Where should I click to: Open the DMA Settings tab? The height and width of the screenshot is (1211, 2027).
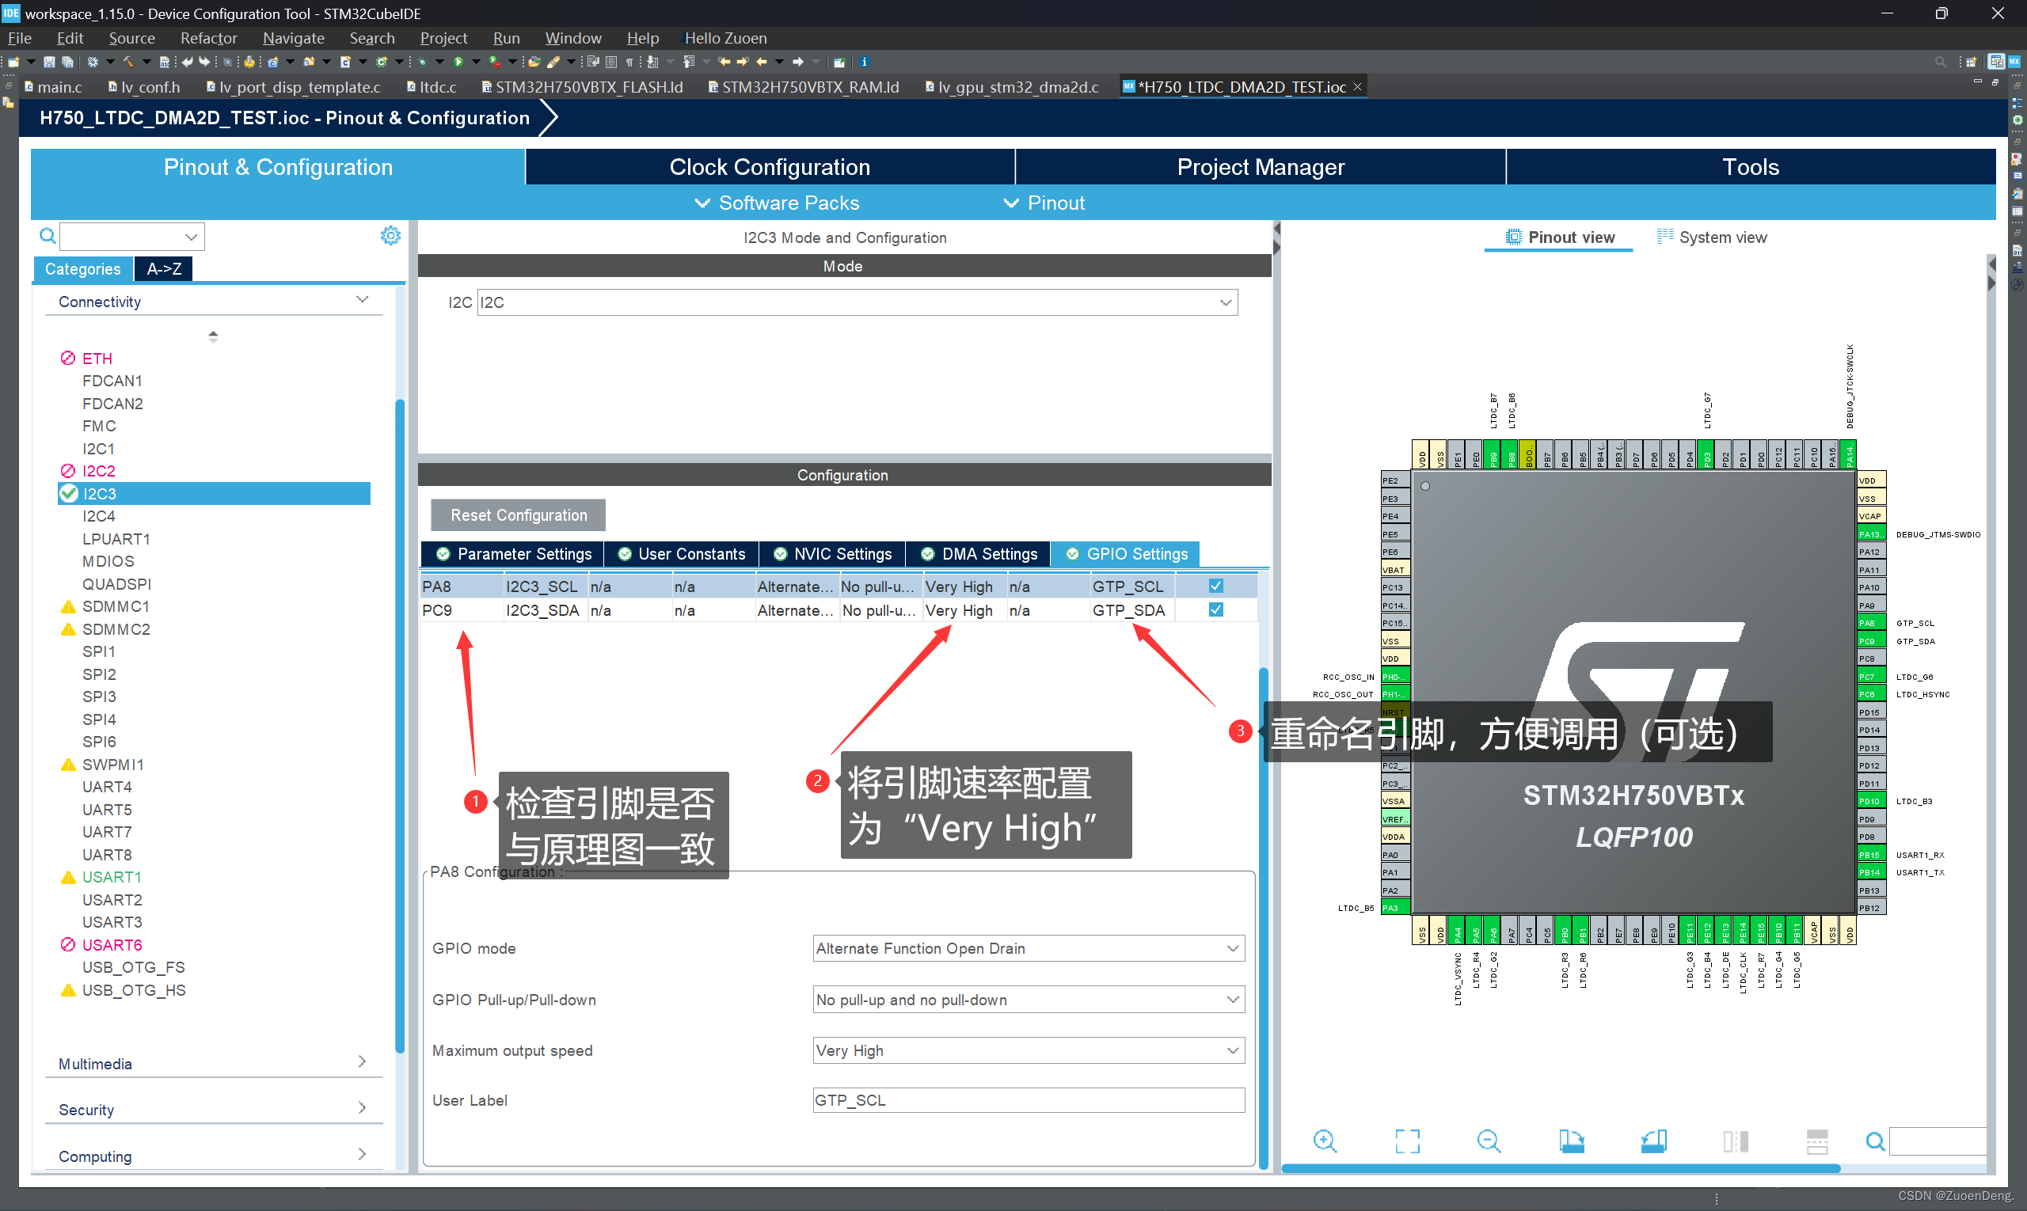point(979,554)
